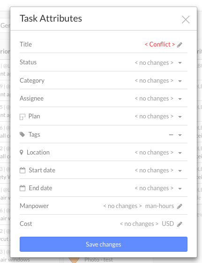The height and width of the screenshot is (263, 202).
Task: Click the Manpower no changes field
Action: point(122,206)
